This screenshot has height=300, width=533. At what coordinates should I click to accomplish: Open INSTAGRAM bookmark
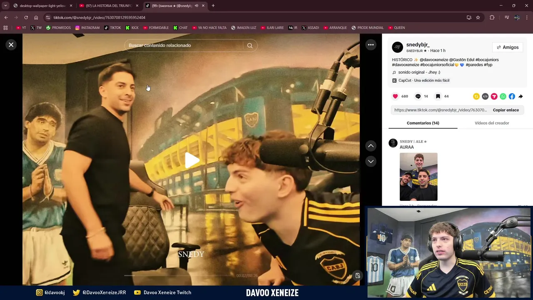pos(87,28)
